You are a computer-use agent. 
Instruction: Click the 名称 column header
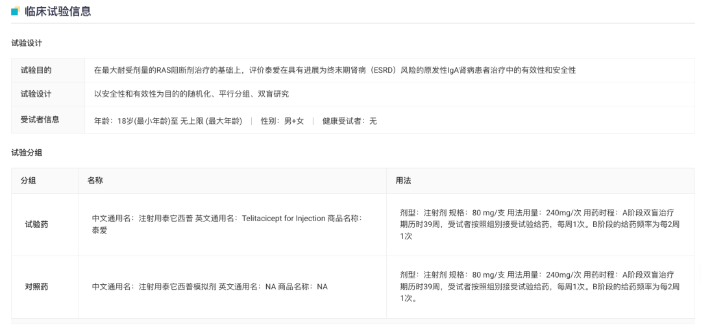pos(95,180)
